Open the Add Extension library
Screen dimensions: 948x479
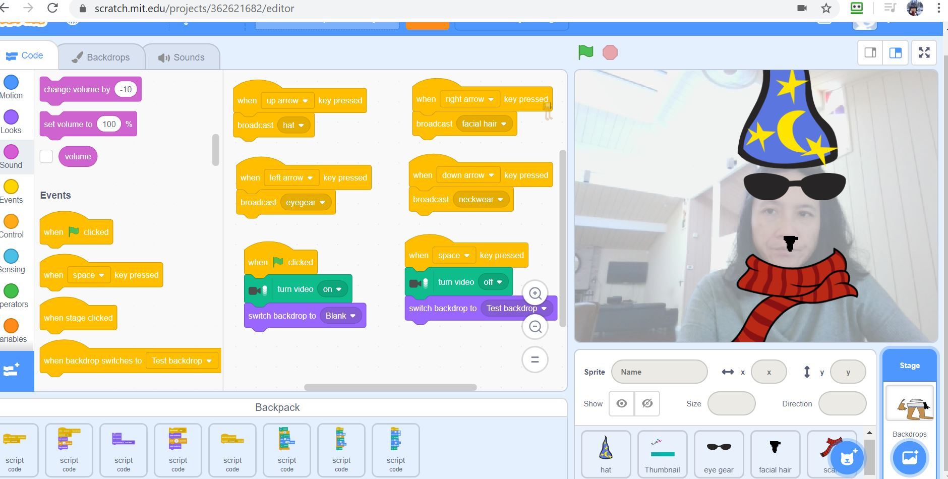(x=12, y=371)
